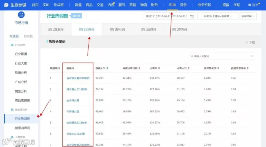Click the search magnifier in keyword box

coord(192,56)
